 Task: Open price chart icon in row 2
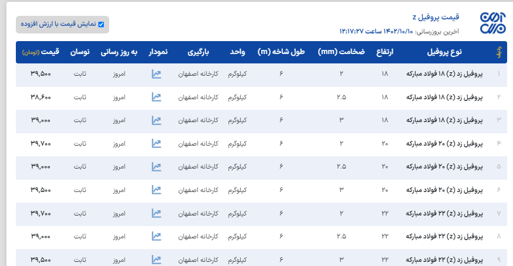(x=156, y=97)
